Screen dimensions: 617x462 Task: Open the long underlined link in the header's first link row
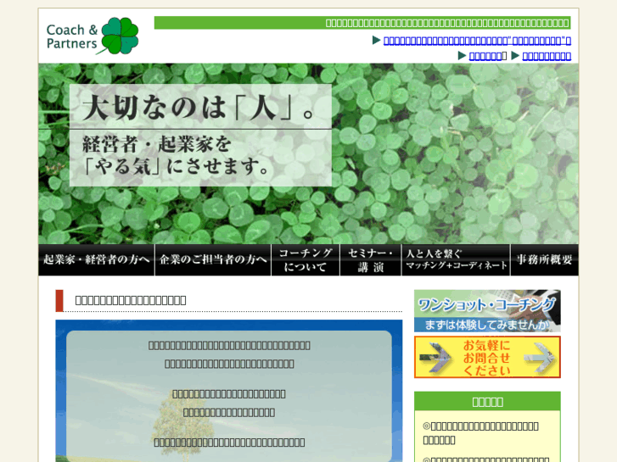tap(477, 41)
